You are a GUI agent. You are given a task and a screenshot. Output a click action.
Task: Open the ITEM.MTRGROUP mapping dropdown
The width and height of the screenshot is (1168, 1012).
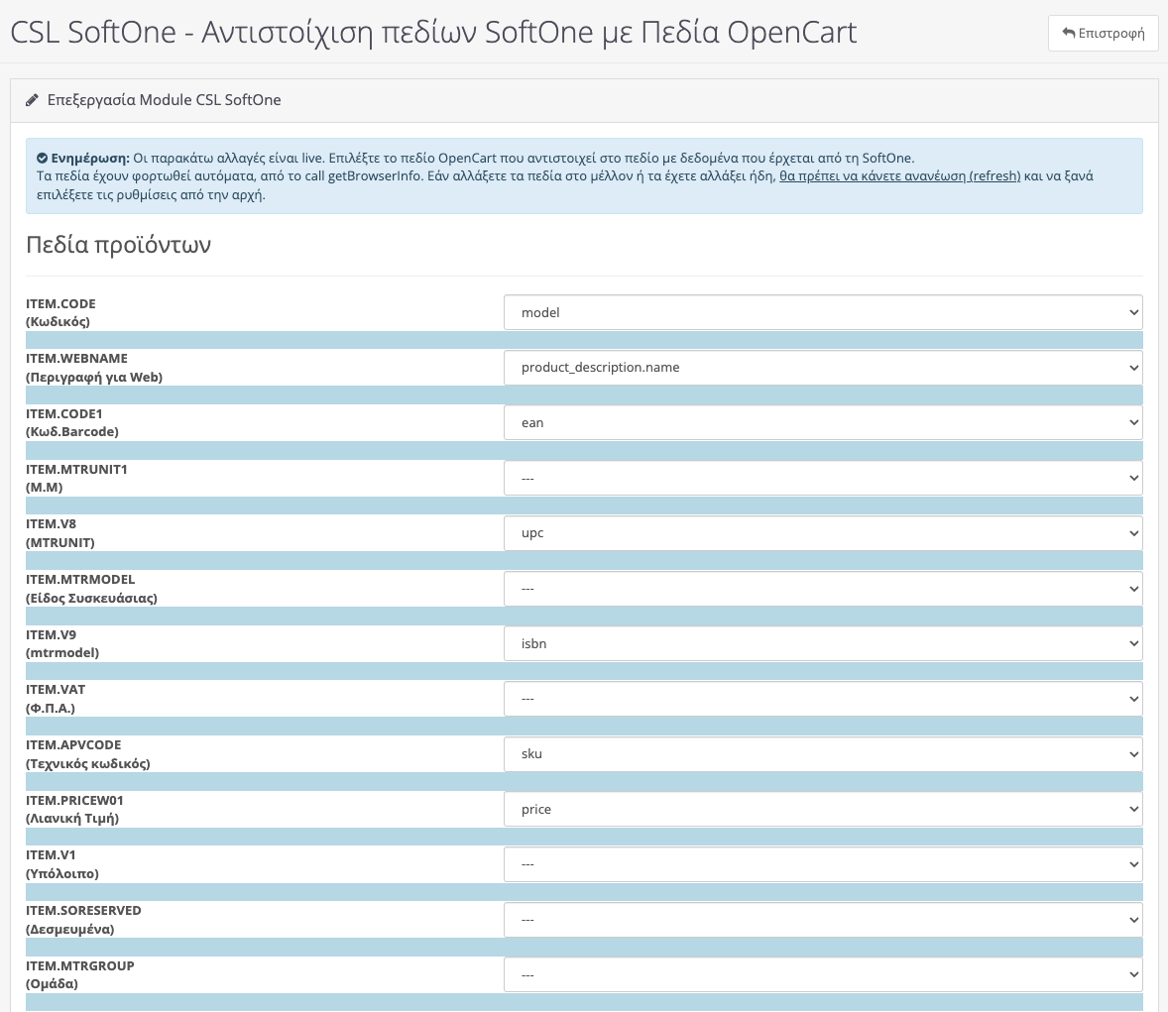click(x=823, y=974)
